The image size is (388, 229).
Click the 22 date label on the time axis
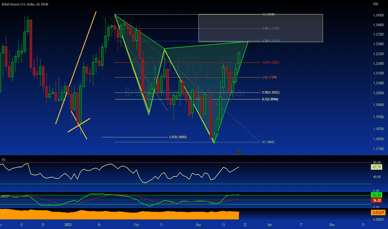pyautogui.click(x=245, y=224)
